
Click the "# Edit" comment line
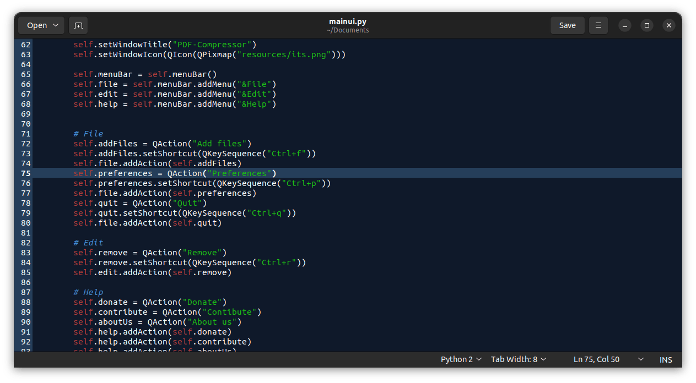(88, 243)
